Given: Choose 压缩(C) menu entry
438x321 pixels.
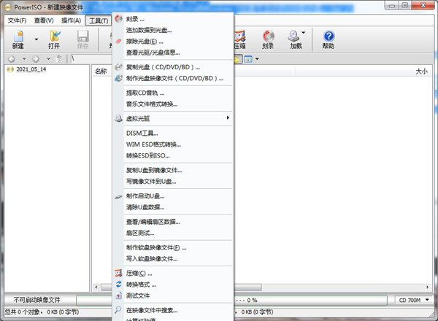Looking at the screenshot, I should [173, 273].
